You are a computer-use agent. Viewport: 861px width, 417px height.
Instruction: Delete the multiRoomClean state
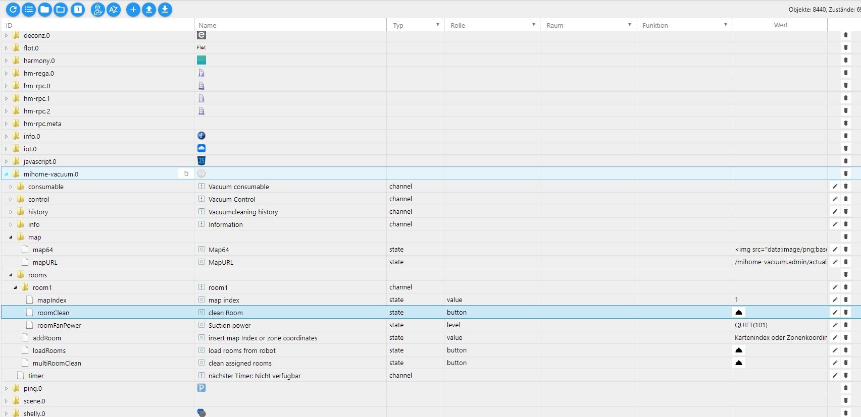coord(846,363)
